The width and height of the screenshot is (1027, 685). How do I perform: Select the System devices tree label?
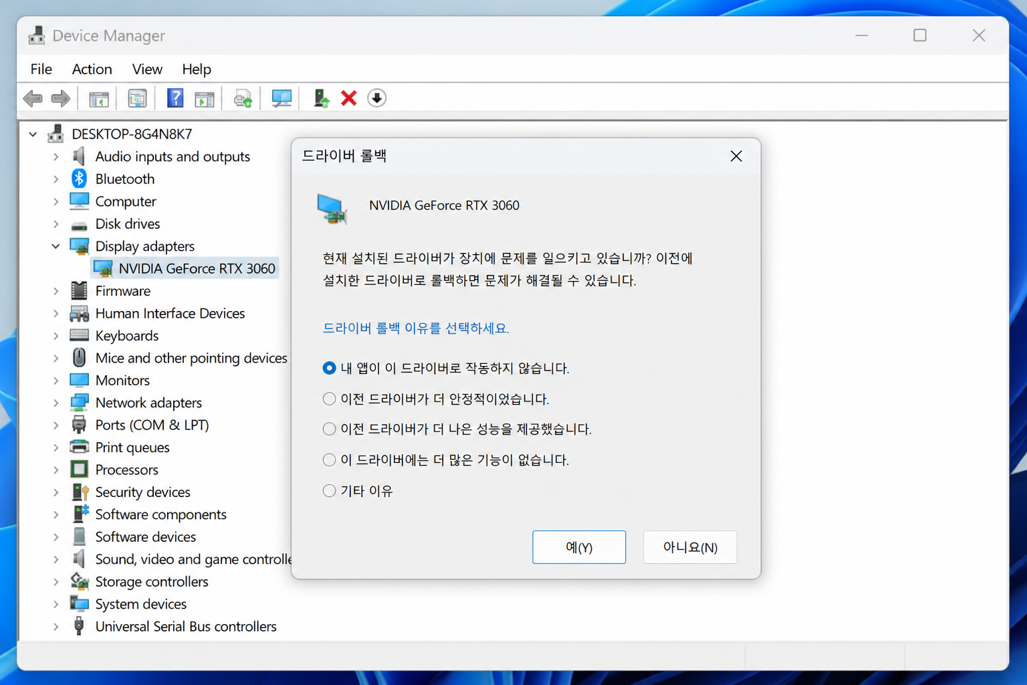click(x=141, y=604)
